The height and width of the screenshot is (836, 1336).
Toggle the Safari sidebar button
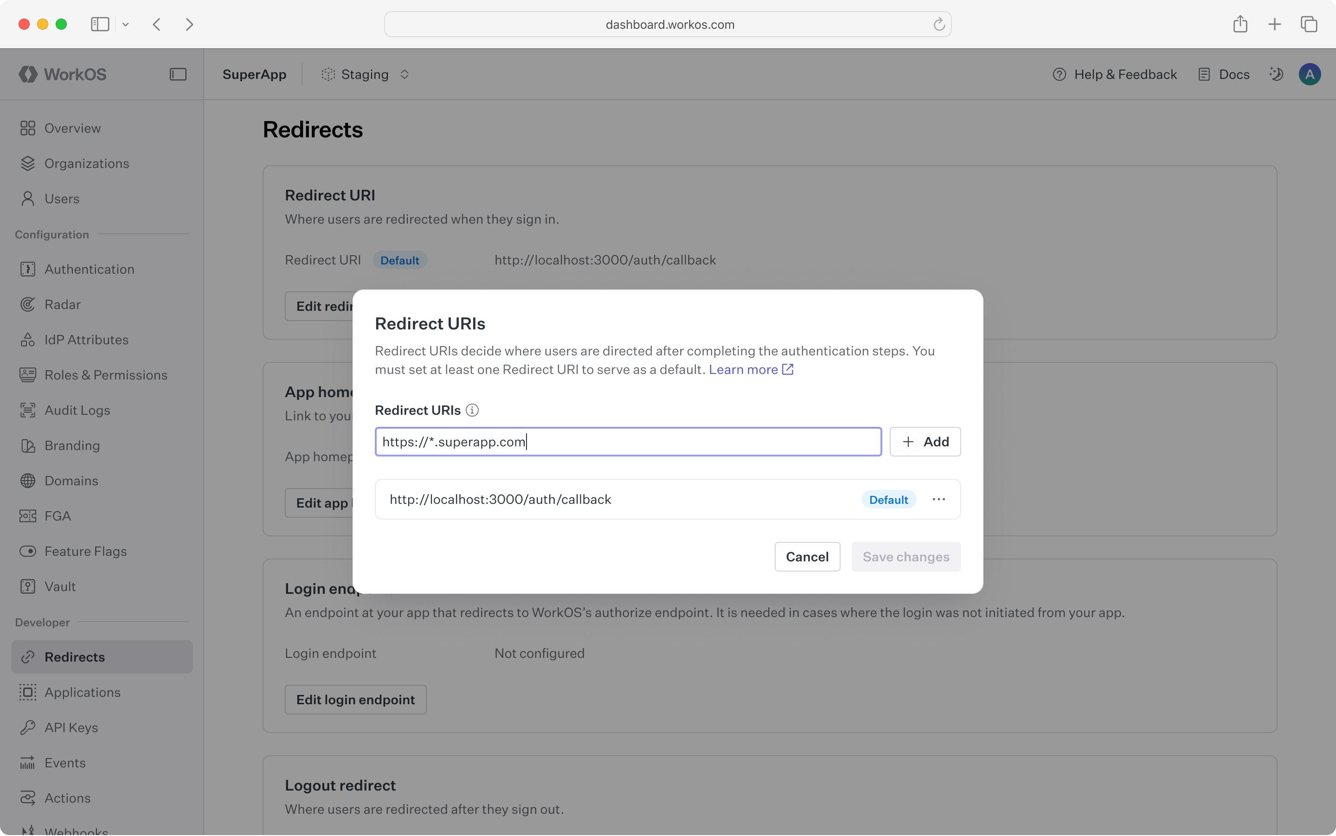click(100, 24)
